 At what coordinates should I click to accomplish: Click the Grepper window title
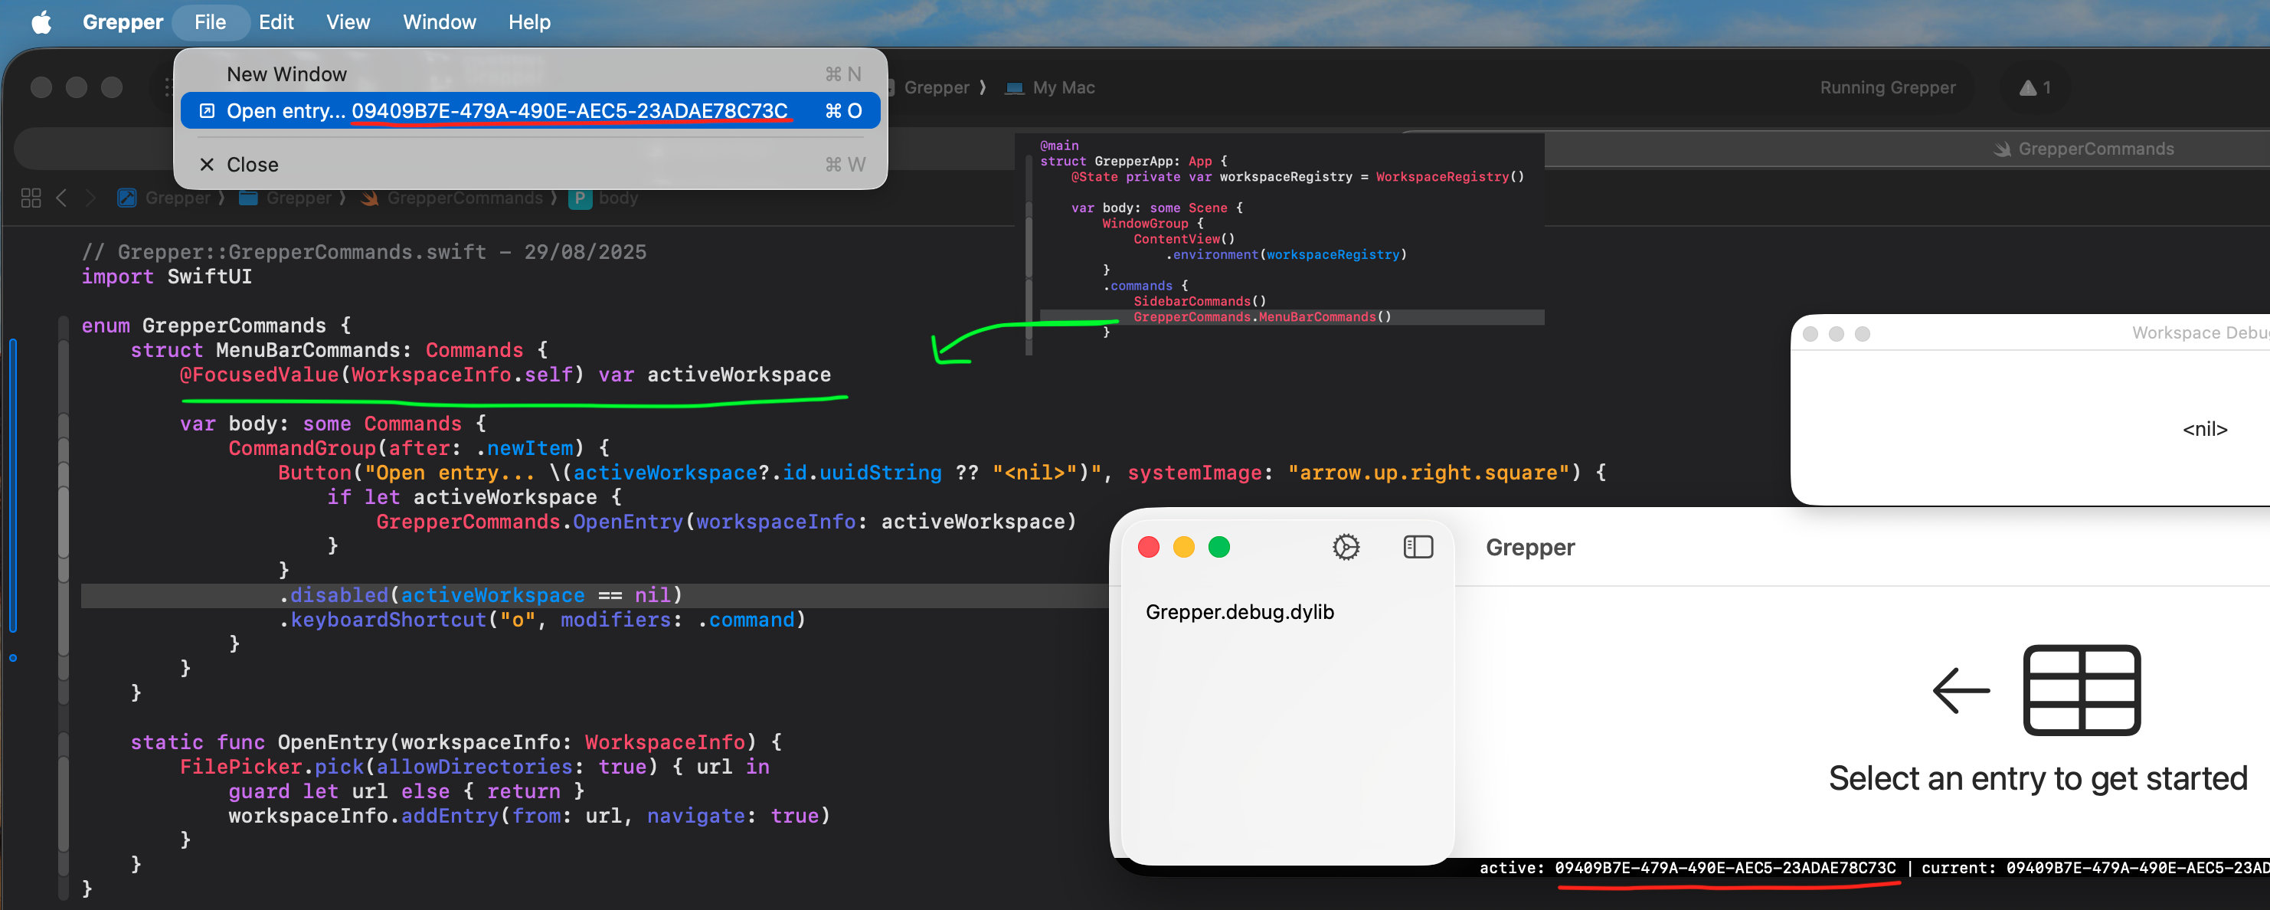click(1529, 548)
